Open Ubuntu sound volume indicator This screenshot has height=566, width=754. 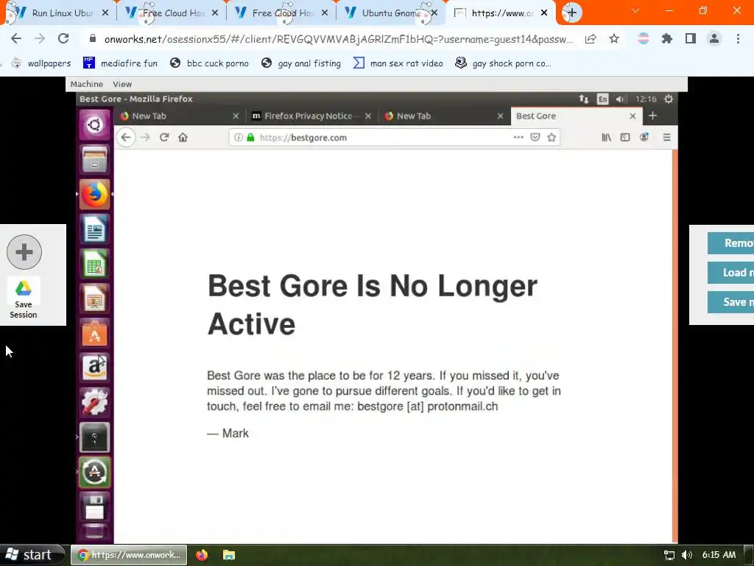[x=621, y=99]
